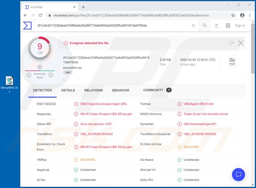
Task: Reload the VirusTotal page
Action: [40, 15]
